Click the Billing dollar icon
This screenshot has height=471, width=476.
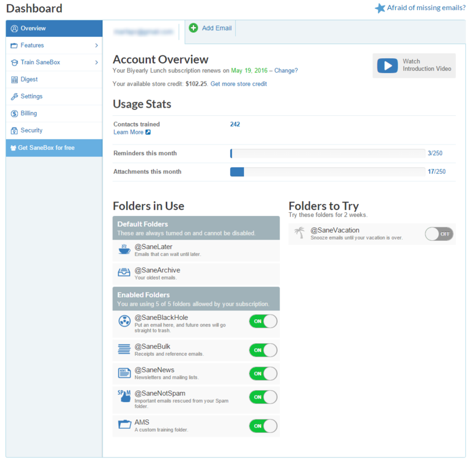pyautogui.click(x=14, y=114)
